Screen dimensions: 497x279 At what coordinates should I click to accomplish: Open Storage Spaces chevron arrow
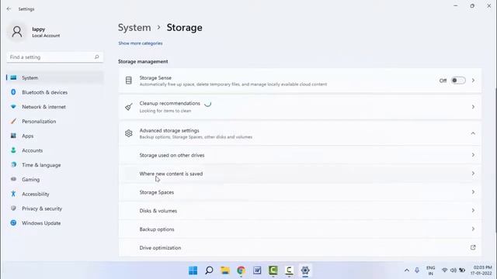coord(473,192)
